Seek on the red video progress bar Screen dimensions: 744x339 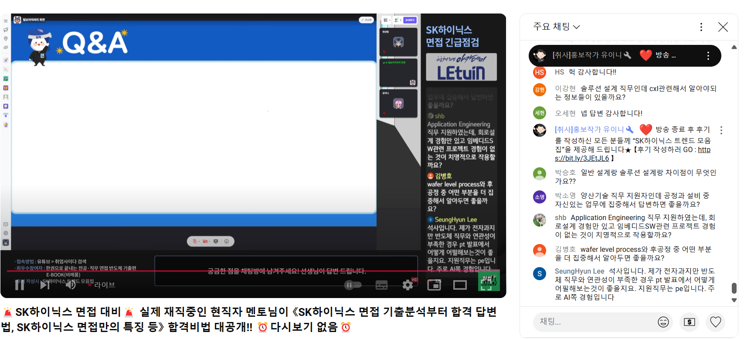(253, 271)
